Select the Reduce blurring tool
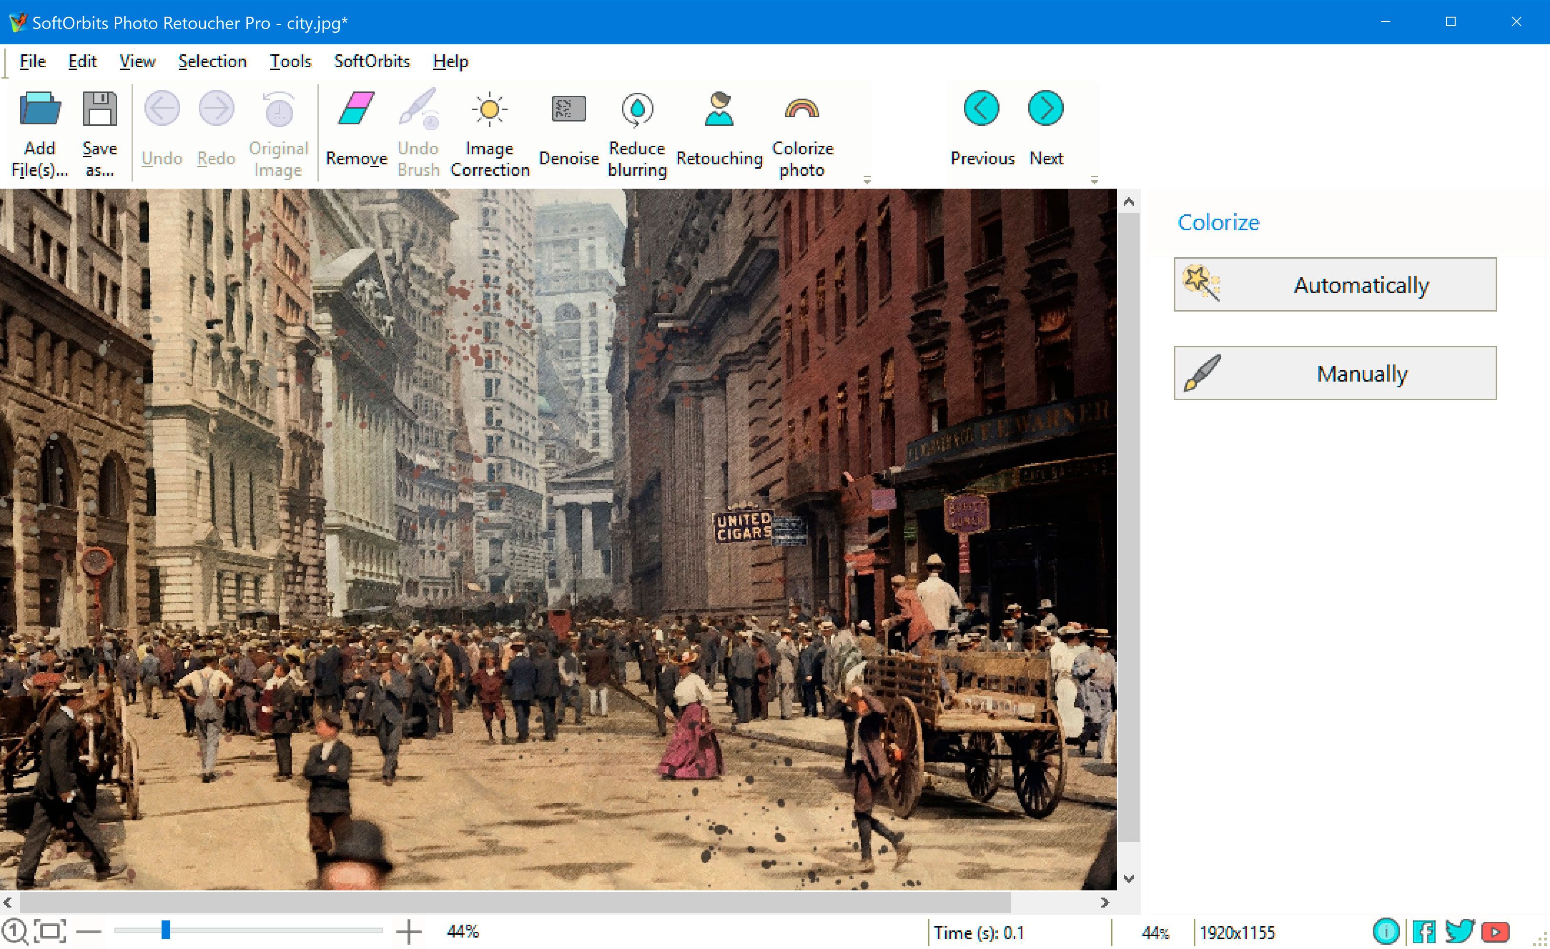Image resolution: width=1550 pixels, height=949 pixels. coord(637,133)
